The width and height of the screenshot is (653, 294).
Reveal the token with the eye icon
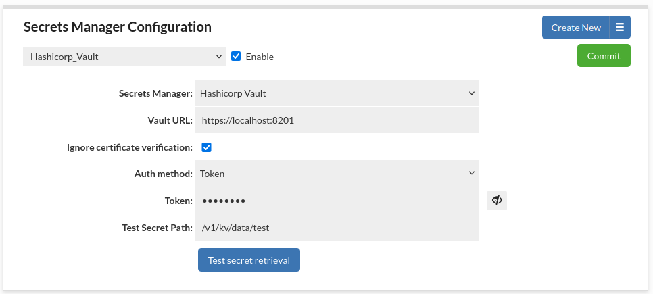(x=497, y=201)
